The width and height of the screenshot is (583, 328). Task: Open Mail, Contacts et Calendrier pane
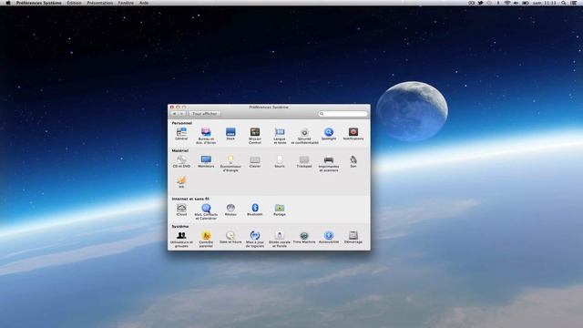tap(206, 211)
